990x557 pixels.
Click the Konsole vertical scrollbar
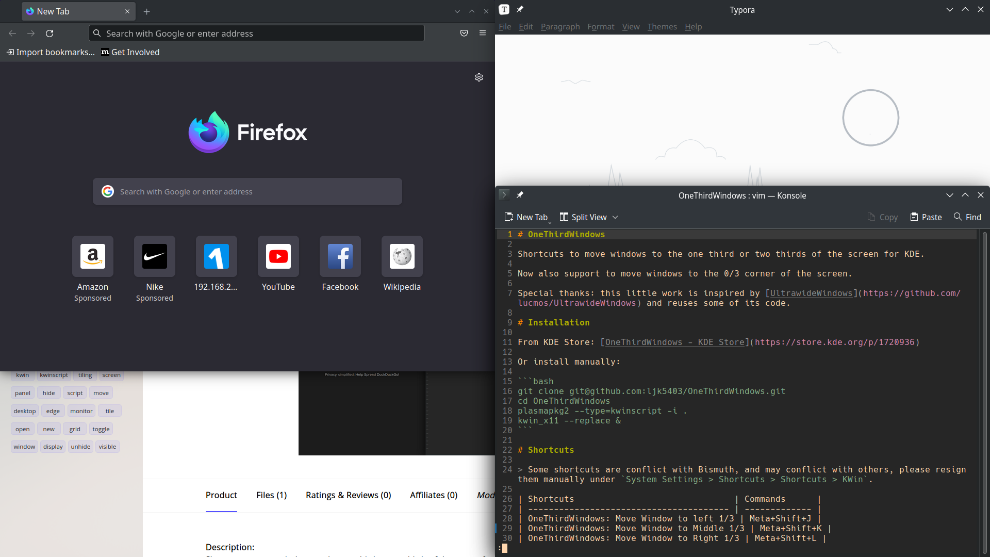tap(985, 392)
